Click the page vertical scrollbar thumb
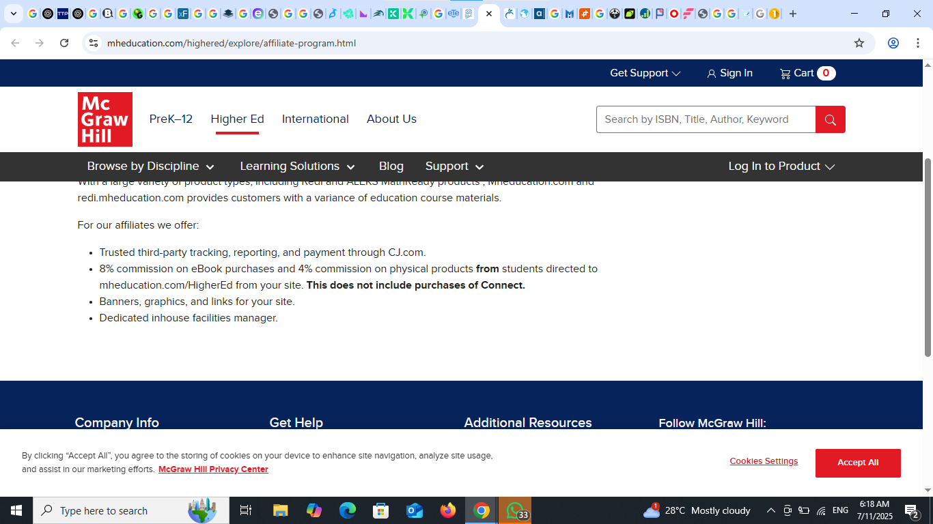 click(928, 257)
